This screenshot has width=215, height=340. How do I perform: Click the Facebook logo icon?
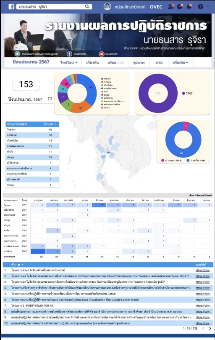pos(11,6)
